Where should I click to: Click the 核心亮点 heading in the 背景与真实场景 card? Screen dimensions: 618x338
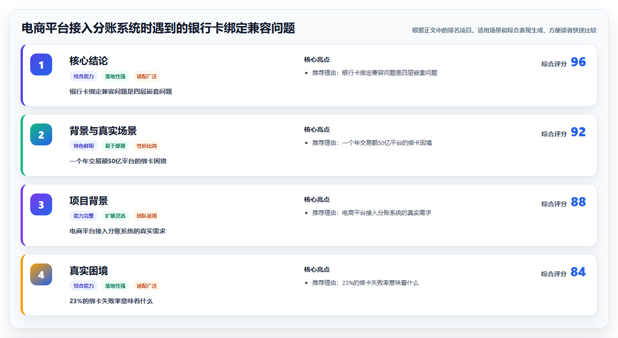317,130
